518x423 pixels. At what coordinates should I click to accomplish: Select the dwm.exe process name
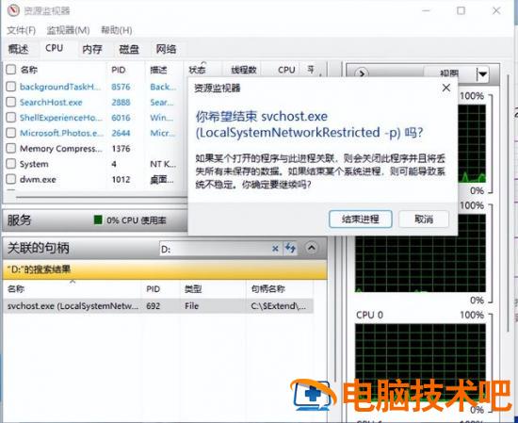point(38,179)
